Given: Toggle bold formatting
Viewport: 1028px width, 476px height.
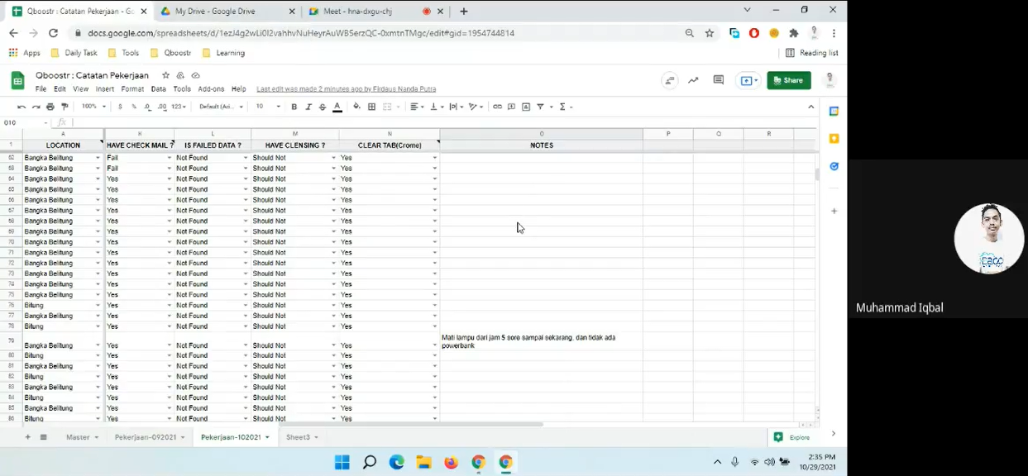Looking at the screenshot, I should point(294,107).
